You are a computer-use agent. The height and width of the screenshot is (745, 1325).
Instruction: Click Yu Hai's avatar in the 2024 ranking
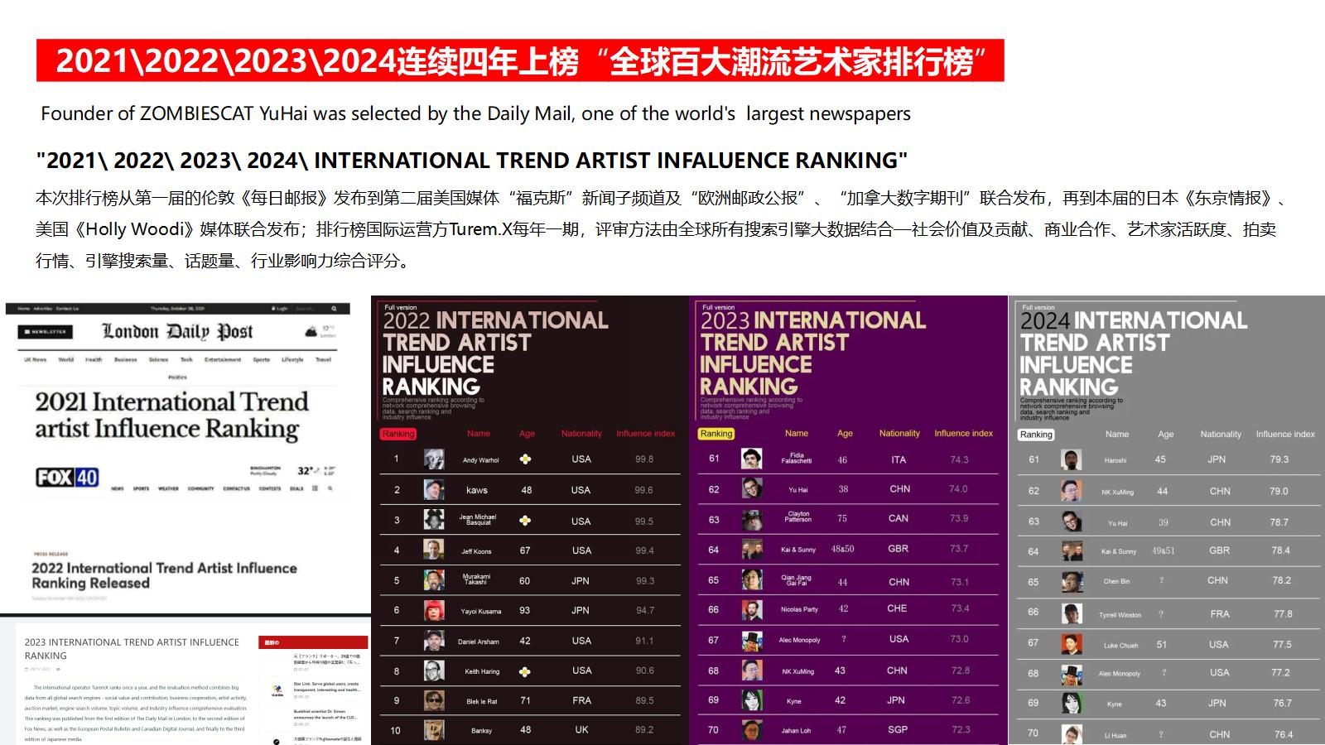1072,522
